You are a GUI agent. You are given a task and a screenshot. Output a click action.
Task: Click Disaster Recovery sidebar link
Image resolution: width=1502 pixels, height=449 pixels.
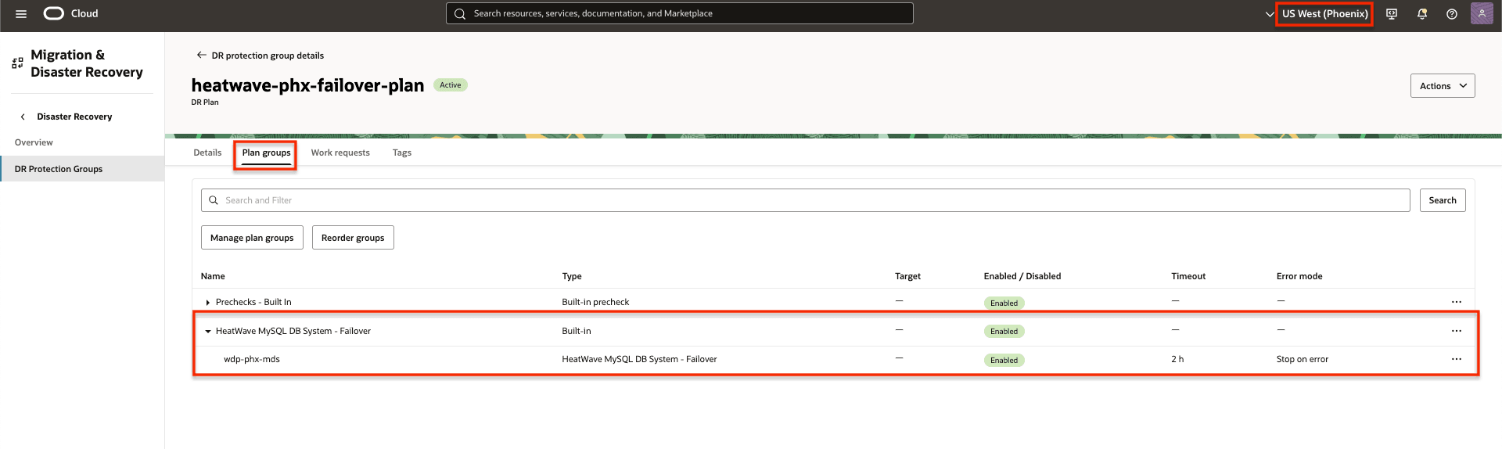[x=74, y=117]
